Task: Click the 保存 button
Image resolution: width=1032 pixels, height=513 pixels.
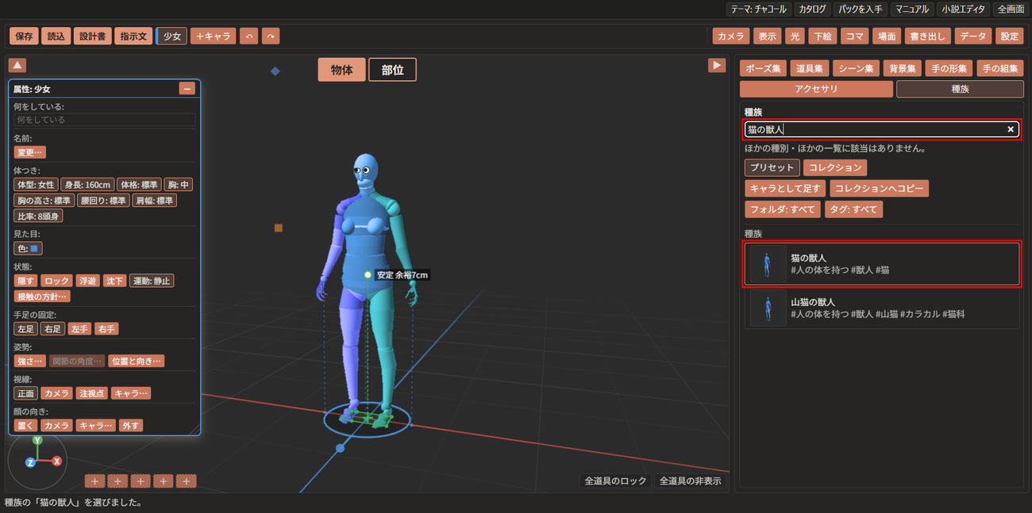Action: coord(24,36)
